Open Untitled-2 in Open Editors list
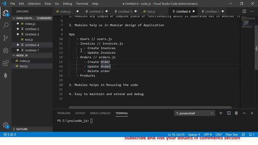This screenshot has width=258, height=145. (x=32, y=29)
